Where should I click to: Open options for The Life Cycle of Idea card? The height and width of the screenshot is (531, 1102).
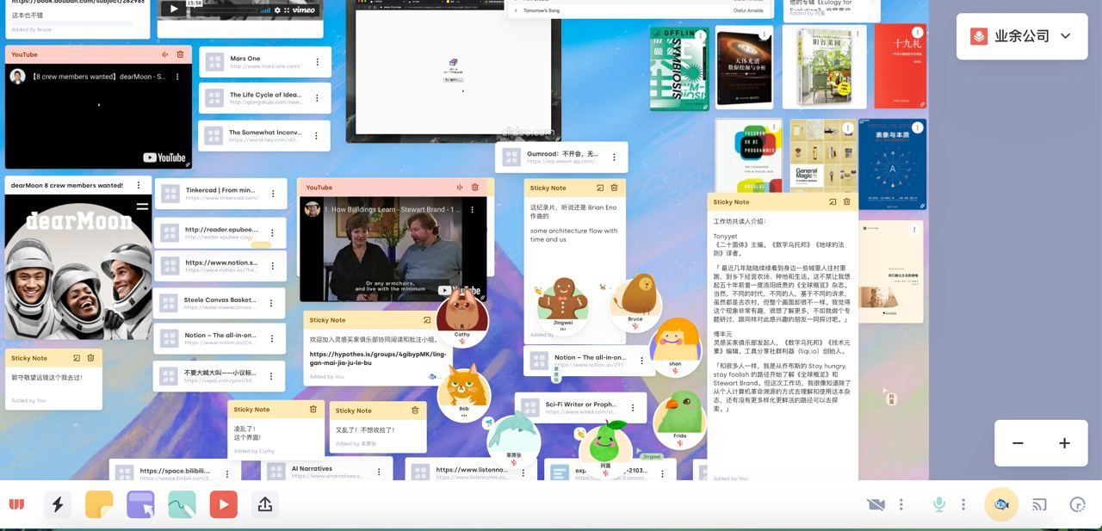coord(317,98)
